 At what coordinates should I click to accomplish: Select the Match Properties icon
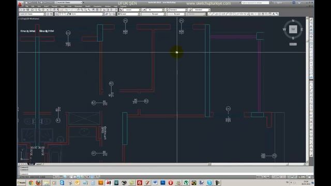pos(58,10)
